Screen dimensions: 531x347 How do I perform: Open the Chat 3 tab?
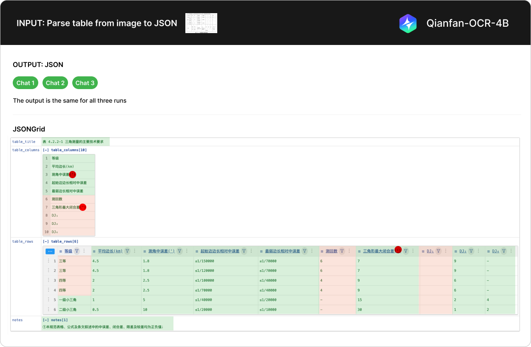pos(85,83)
